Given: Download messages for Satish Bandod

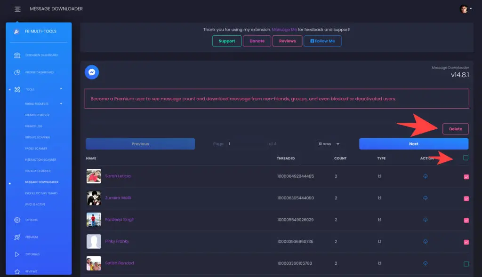Looking at the screenshot, I should point(426,263).
